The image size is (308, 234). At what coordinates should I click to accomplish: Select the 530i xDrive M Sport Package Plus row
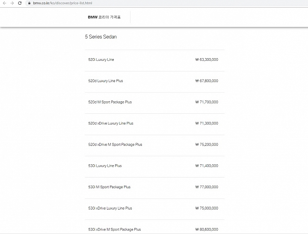(x=154, y=227)
